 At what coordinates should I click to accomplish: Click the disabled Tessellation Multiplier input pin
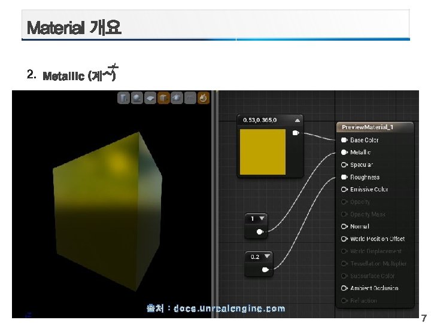[x=344, y=263]
